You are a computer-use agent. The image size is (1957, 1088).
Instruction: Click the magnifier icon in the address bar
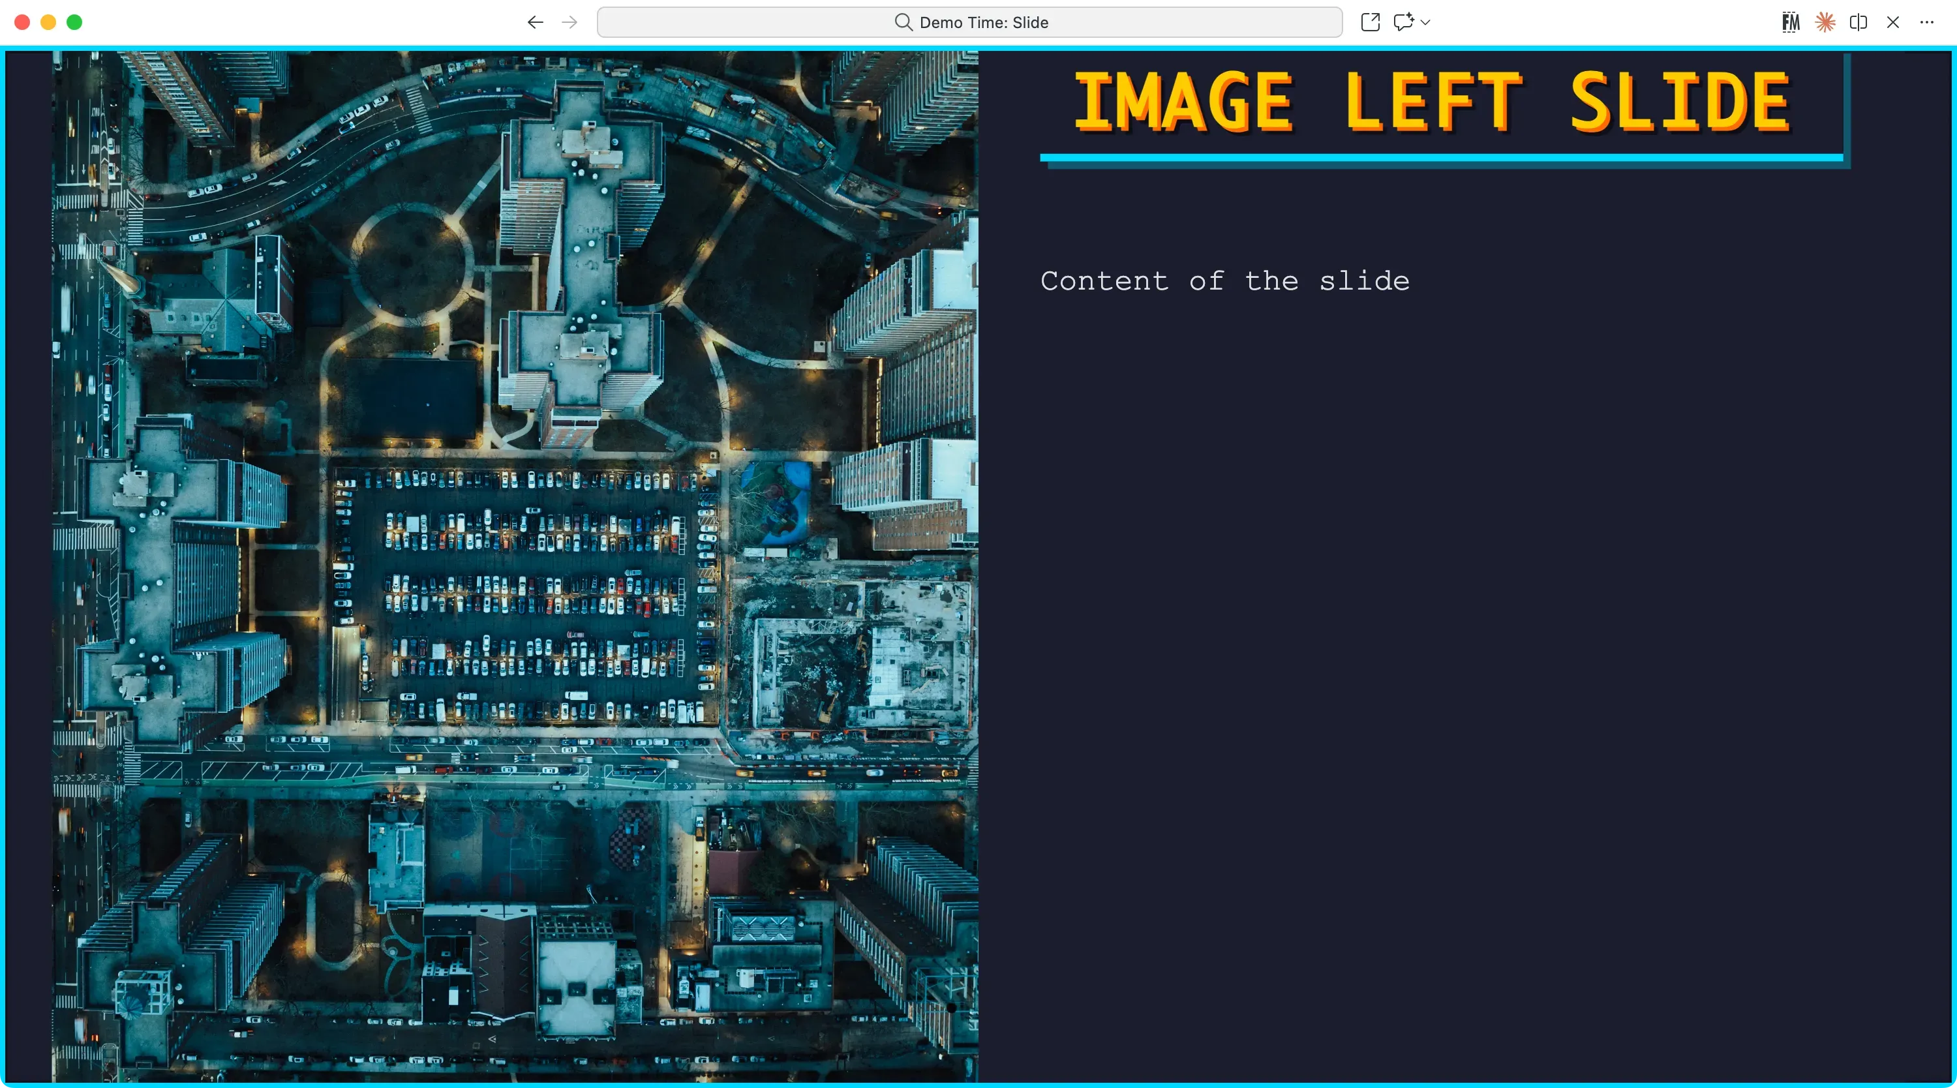pyautogui.click(x=903, y=22)
